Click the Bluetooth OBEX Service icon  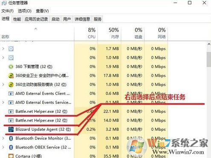tap(11, 147)
